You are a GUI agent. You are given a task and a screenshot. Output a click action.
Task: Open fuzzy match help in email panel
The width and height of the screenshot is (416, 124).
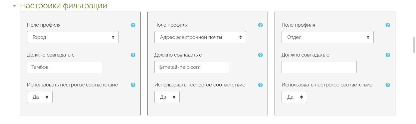click(x=261, y=85)
